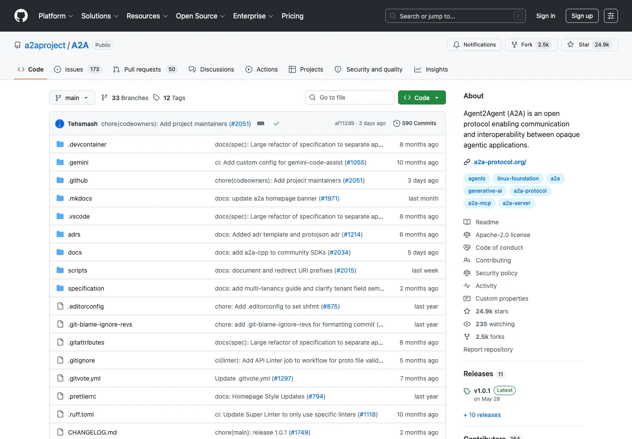Click the Activity pulse icon
Screen dimensions: 632x439
pyautogui.click(x=467, y=286)
